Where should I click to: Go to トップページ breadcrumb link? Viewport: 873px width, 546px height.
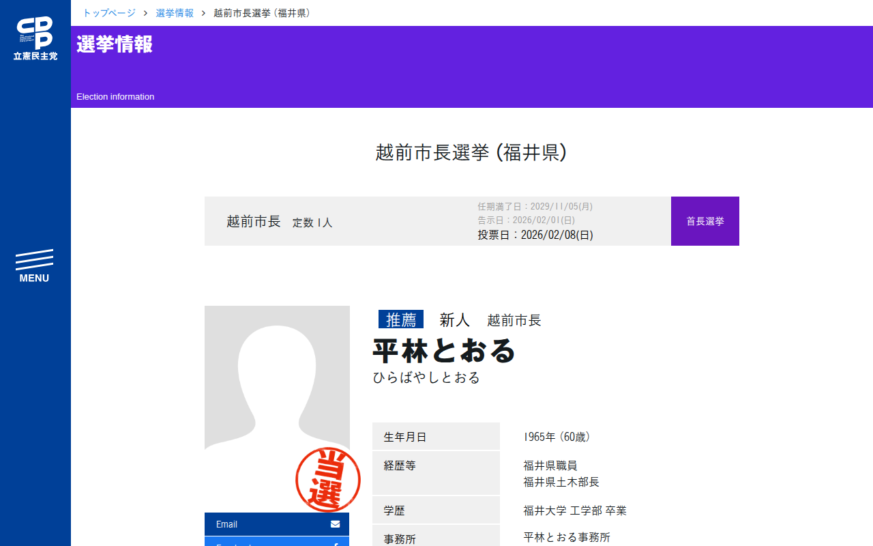coord(109,13)
